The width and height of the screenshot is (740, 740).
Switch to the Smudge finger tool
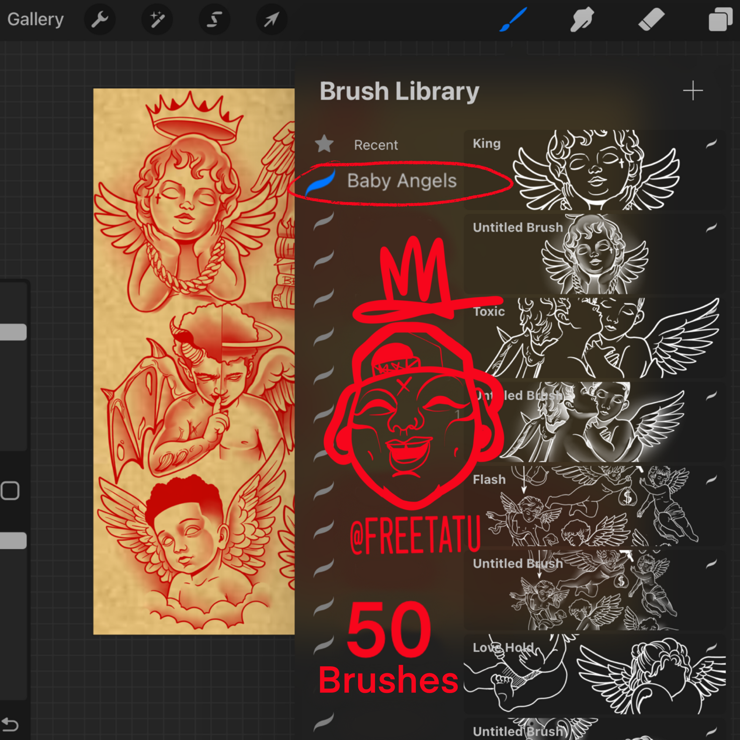coord(582,19)
